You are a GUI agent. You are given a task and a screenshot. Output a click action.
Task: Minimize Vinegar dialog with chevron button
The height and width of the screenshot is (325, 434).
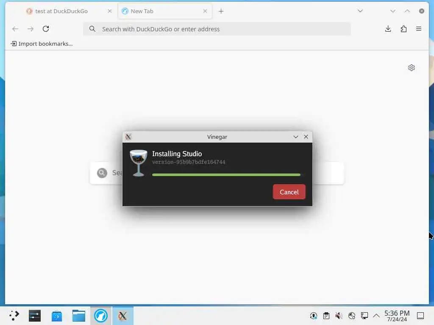[x=295, y=137]
